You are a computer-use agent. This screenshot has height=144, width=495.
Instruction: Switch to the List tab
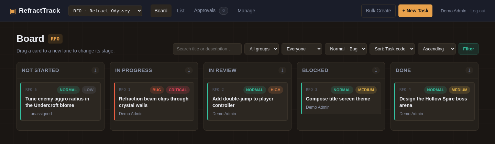[x=181, y=11]
